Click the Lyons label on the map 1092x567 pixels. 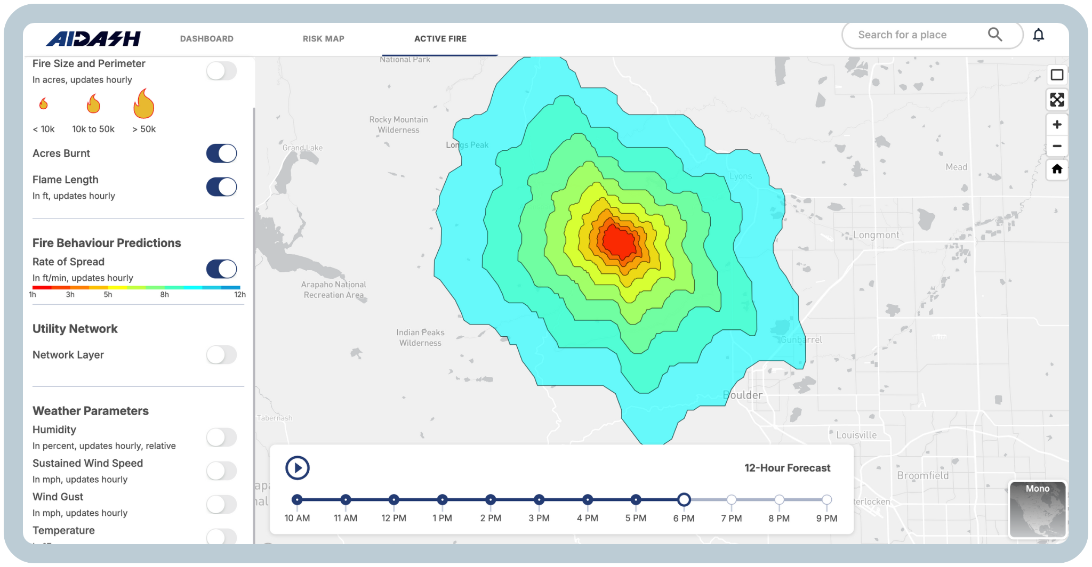tap(741, 176)
